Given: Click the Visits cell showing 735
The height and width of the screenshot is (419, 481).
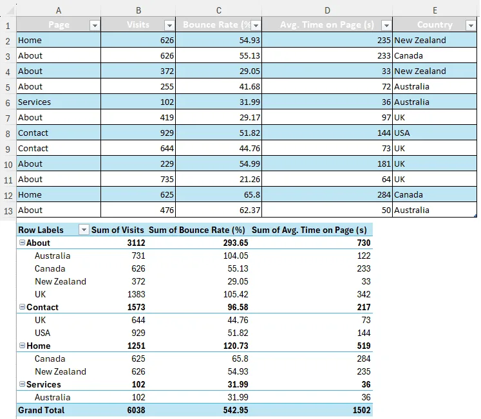Looking at the screenshot, I should point(138,179).
